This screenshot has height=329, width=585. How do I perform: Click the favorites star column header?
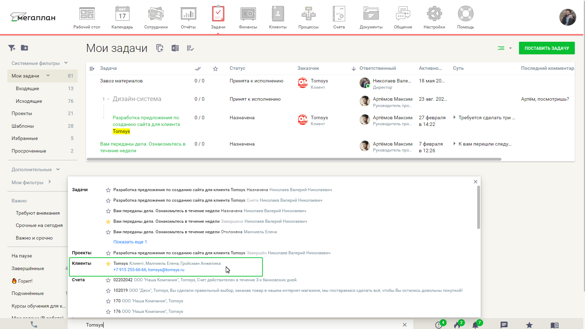215,69
